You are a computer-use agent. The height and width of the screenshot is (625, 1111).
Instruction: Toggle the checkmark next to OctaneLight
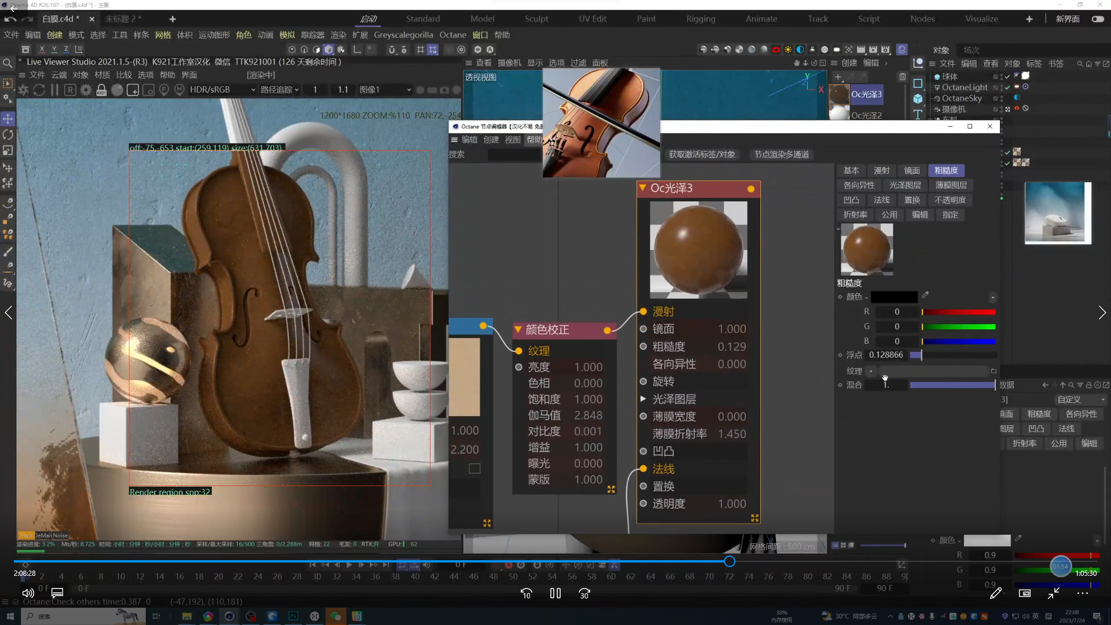[x=1007, y=87]
